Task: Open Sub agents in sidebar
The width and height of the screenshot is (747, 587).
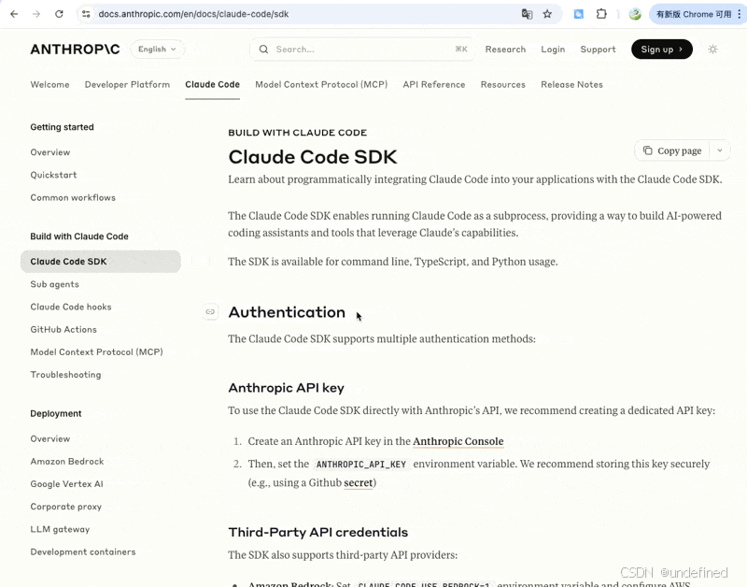Action: coord(55,284)
